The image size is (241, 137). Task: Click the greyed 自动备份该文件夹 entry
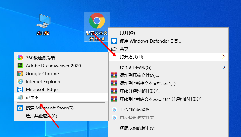pos(169,117)
